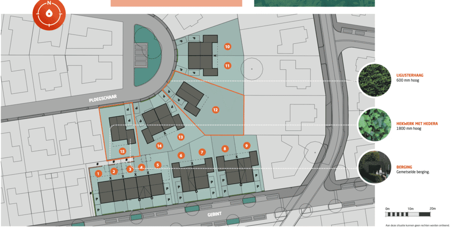Screen dimensions: 453x230
Task: Click the map scale bar
Action: click(x=408, y=215)
